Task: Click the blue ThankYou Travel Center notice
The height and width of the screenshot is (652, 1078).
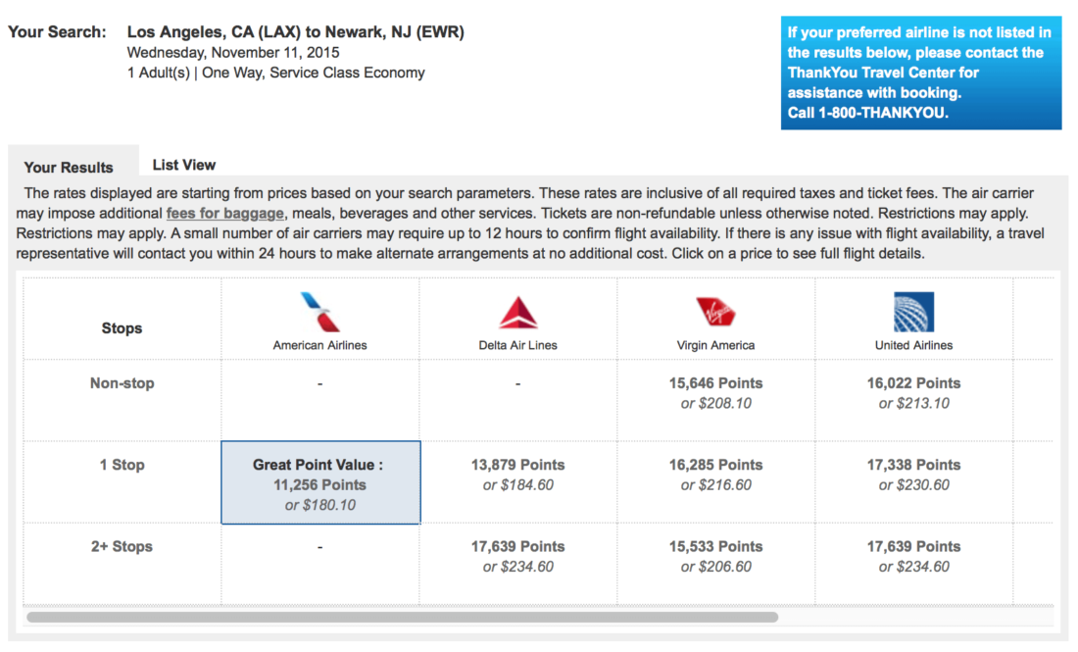Action: click(920, 73)
